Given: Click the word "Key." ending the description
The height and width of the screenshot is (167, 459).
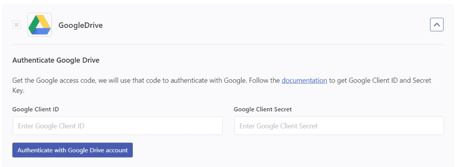Looking at the screenshot, I should 18,91.
